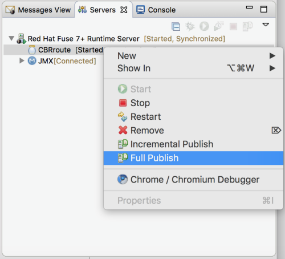This screenshot has width=285, height=259.
Task: Click the JMX blue M icon
Action: pos(32,61)
